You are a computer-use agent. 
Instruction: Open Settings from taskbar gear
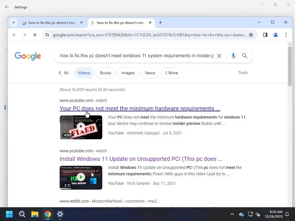coord(60,214)
